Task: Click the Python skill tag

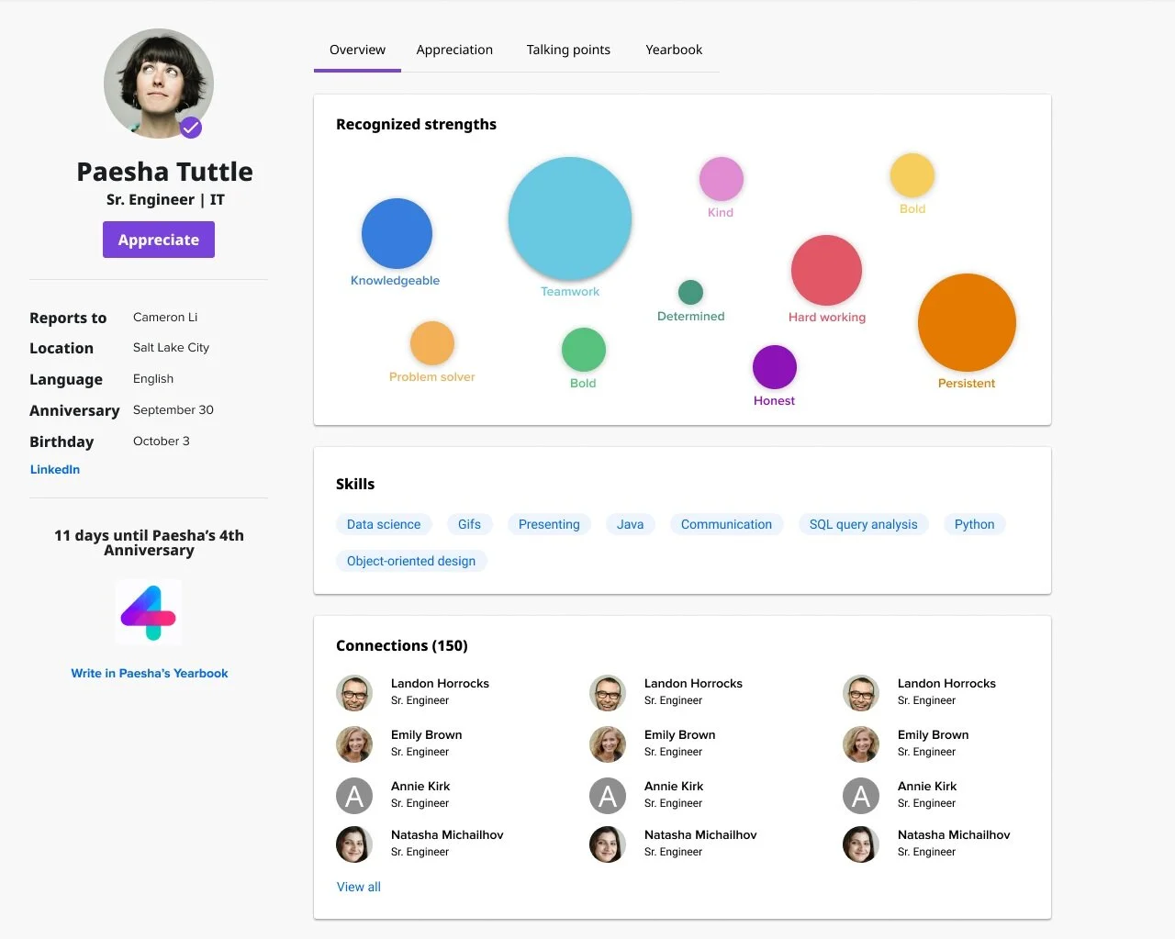Action: pos(974,524)
